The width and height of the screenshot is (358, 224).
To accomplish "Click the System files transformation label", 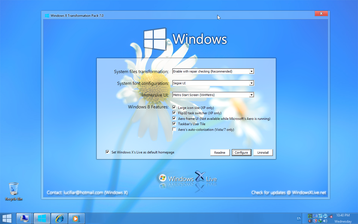I will pos(141,72).
